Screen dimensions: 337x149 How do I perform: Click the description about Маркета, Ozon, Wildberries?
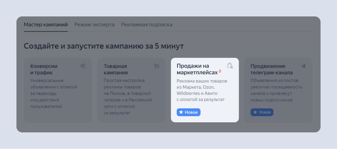202,90
